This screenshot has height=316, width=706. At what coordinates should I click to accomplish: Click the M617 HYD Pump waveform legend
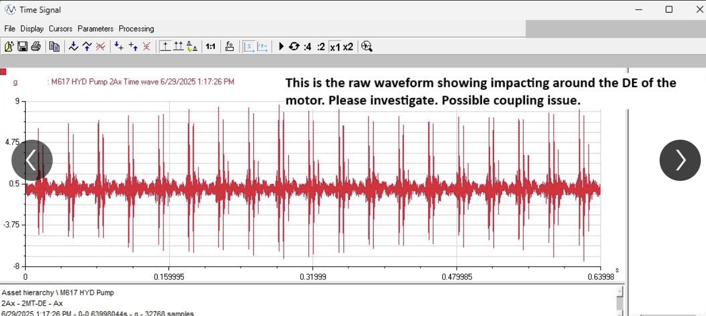click(x=141, y=82)
